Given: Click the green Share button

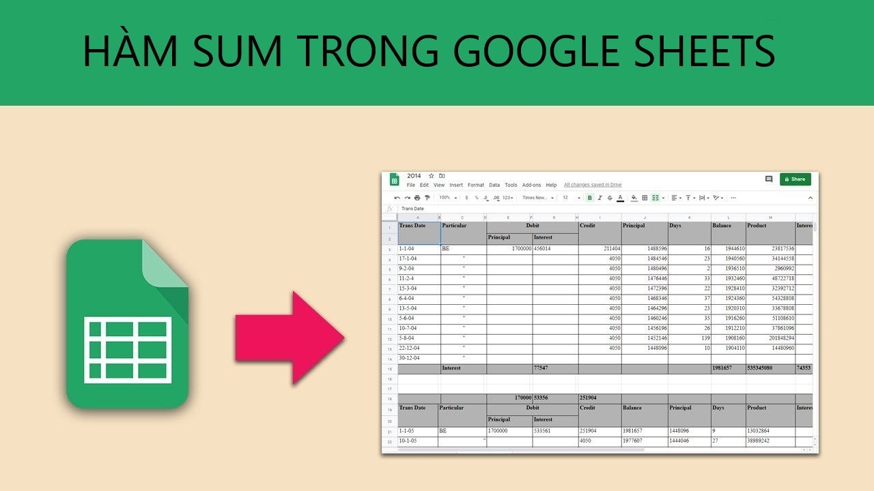Looking at the screenshot, I should (795, 179).
